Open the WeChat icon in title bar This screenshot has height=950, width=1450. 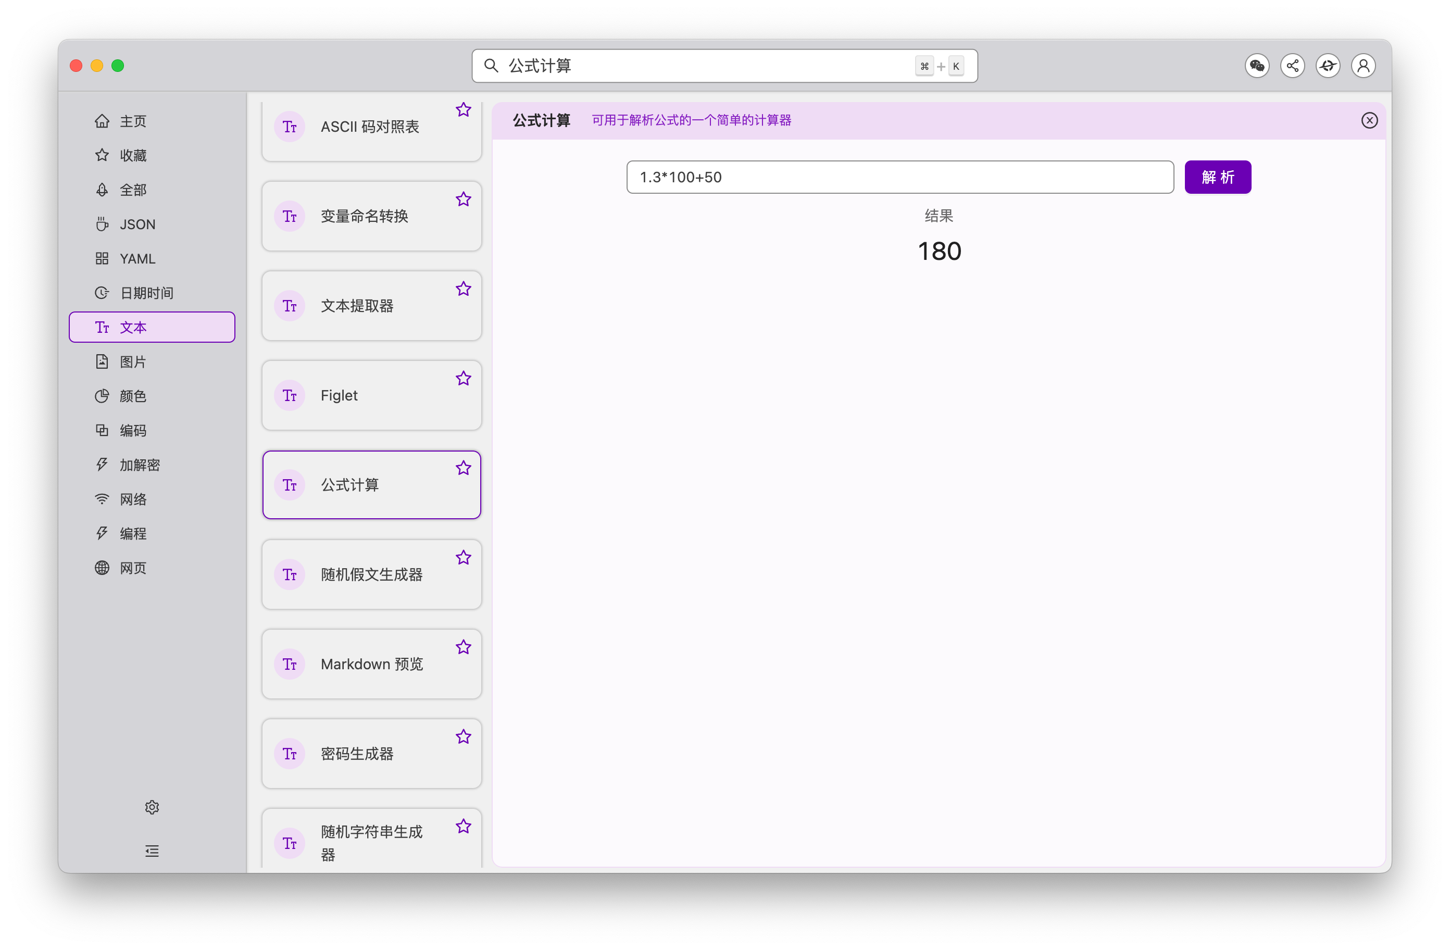pos(1257,66)
